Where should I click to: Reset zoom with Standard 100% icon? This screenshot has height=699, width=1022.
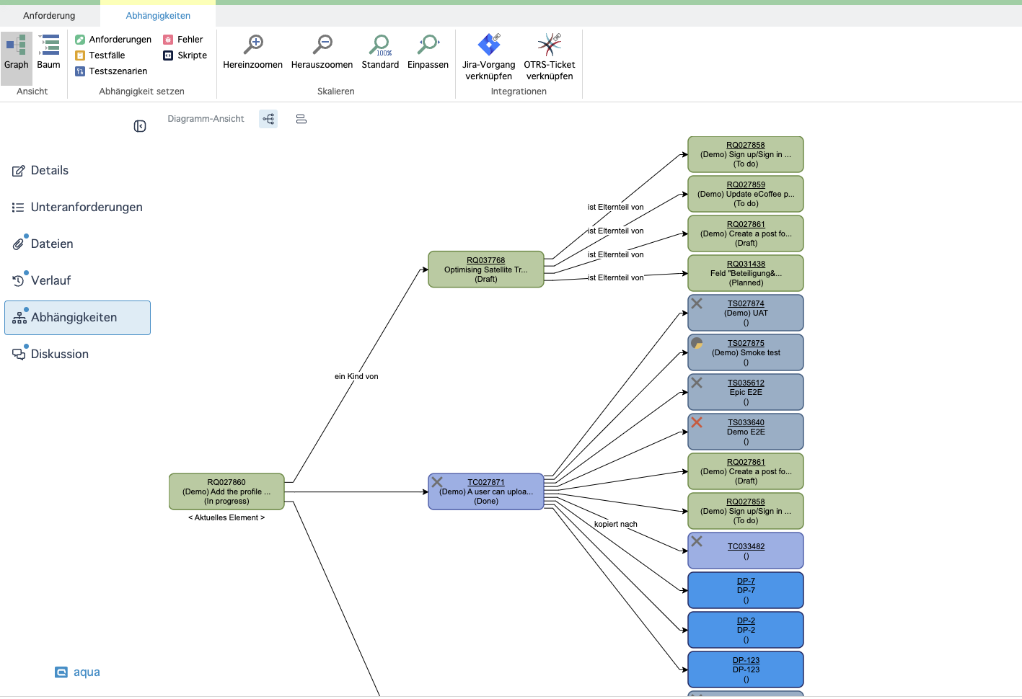[x=379, y=45]
